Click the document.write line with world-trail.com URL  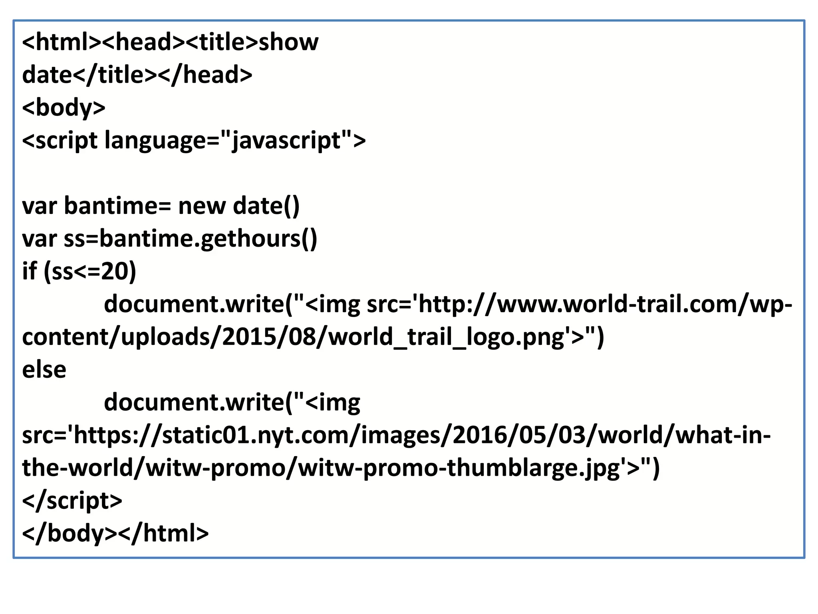point(448,304)
